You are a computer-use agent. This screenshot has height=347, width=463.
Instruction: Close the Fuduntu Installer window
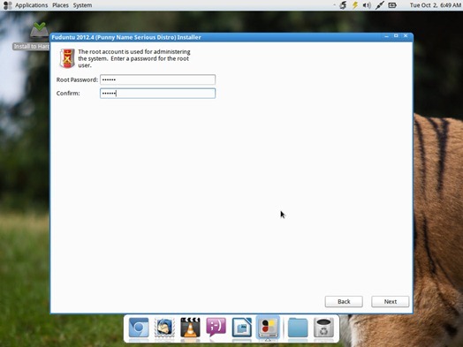(x=406, y=36)
